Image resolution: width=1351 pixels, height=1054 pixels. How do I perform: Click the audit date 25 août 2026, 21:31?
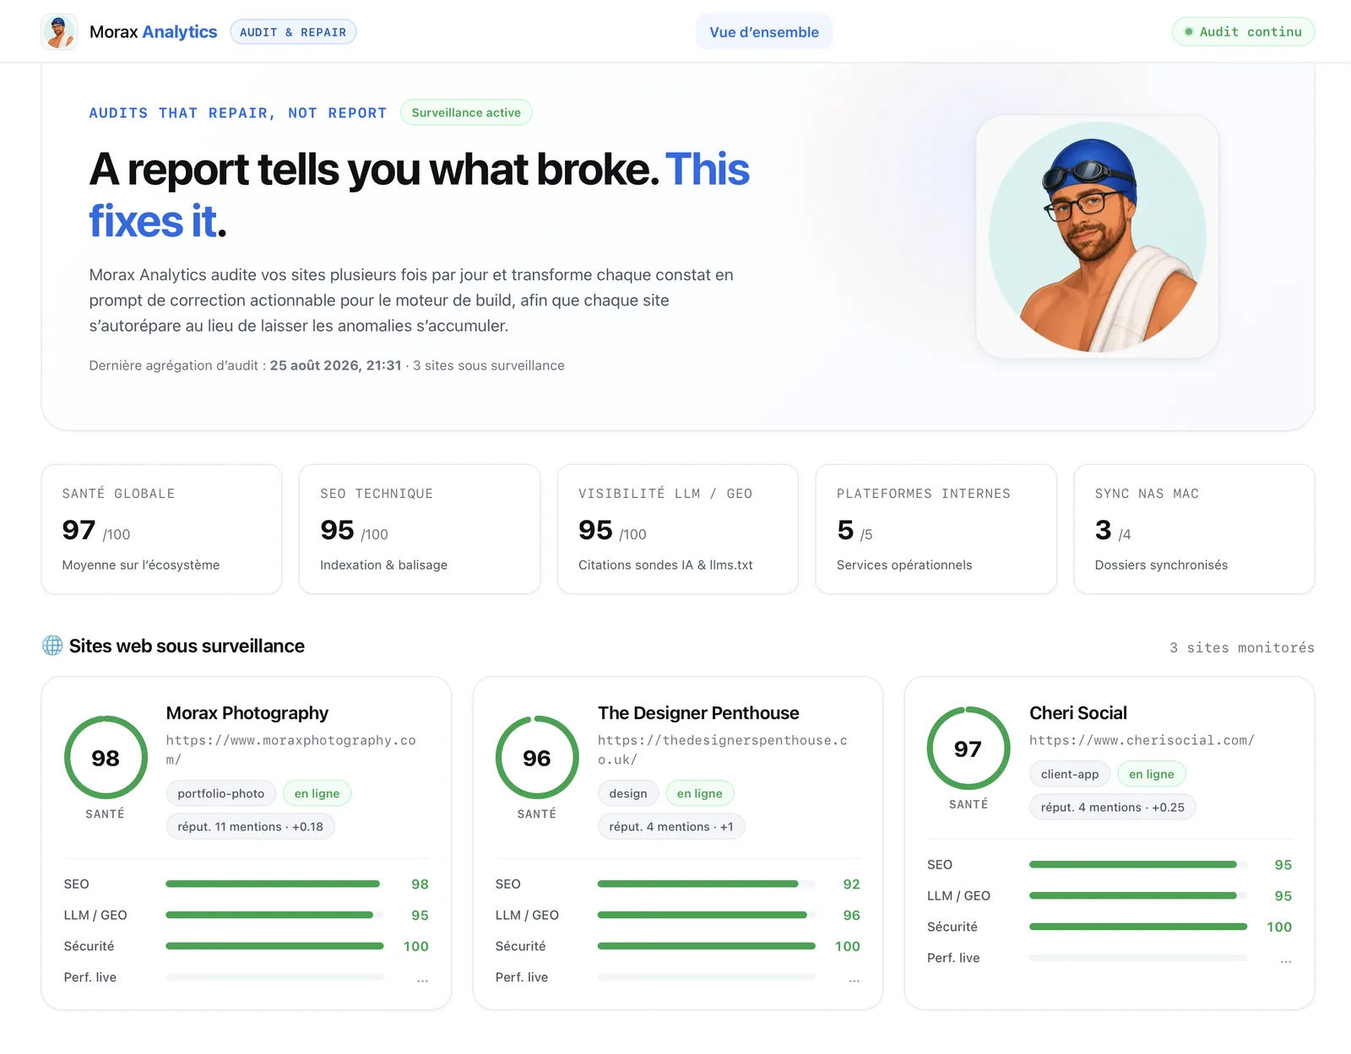point(335,365)
